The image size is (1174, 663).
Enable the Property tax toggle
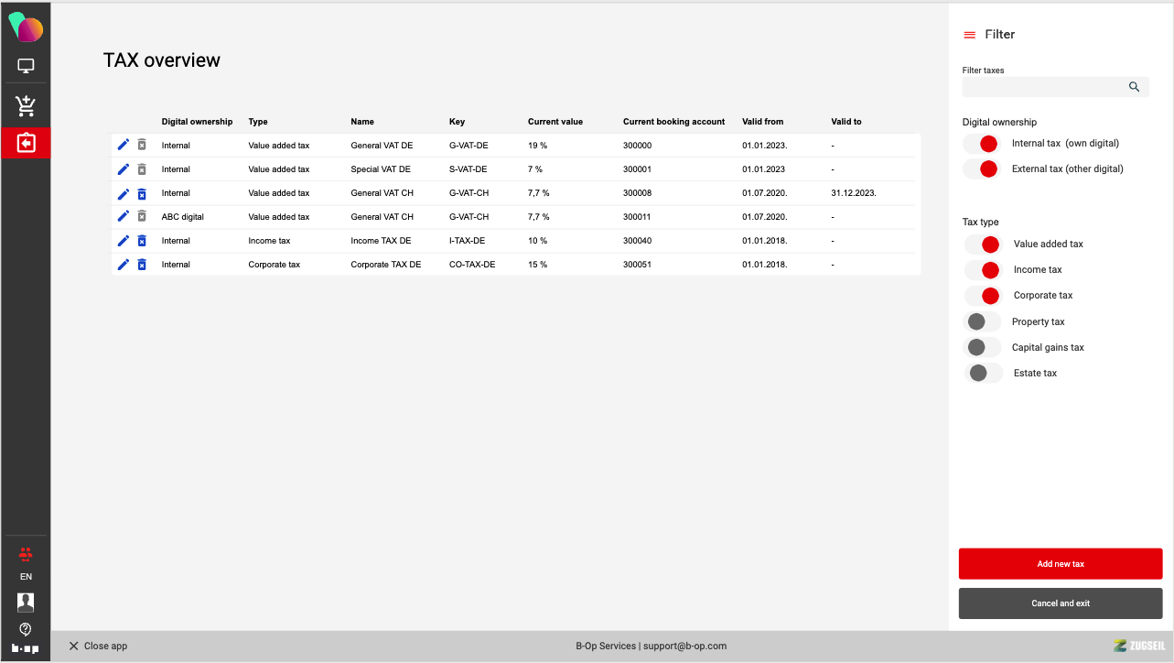(983, 321)
